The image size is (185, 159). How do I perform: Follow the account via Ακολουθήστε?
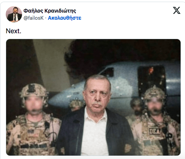pos(64,18)
